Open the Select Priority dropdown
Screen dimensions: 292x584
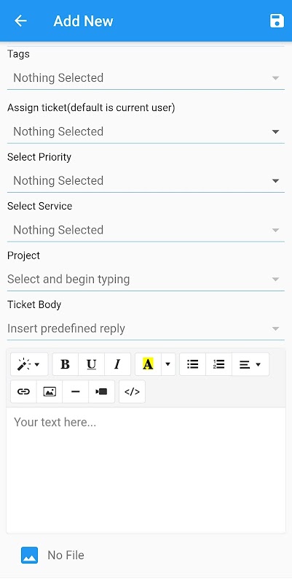(x=146, y=180)
